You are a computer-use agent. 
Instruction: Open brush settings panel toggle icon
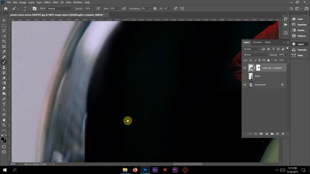point(34,9)
